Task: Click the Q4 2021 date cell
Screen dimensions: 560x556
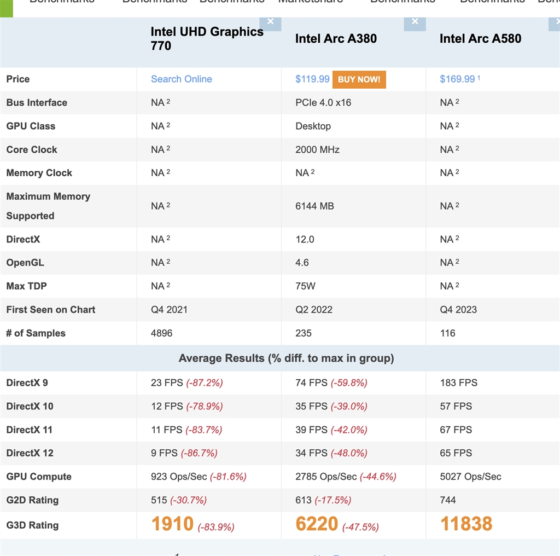Action: coord(169,309)
